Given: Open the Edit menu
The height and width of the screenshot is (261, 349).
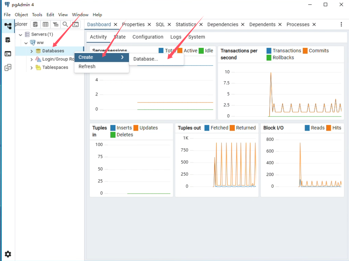Looking at the screenshot, I should (x=50, y=15).
